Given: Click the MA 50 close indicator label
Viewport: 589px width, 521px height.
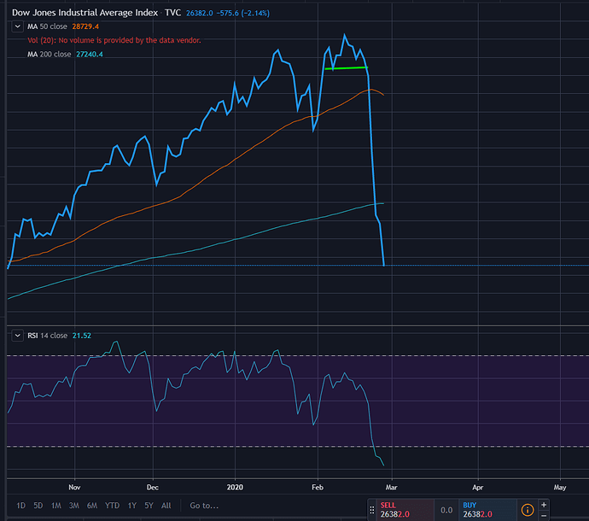Looking at the screenshot, I should (47, 26).
